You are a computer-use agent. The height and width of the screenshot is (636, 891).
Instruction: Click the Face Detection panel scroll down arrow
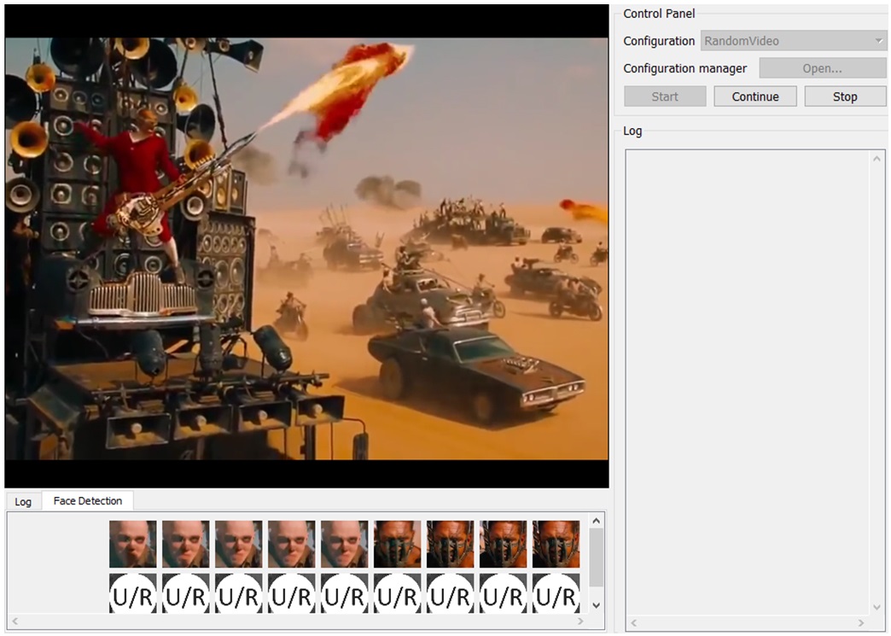(x=596, y=605)
